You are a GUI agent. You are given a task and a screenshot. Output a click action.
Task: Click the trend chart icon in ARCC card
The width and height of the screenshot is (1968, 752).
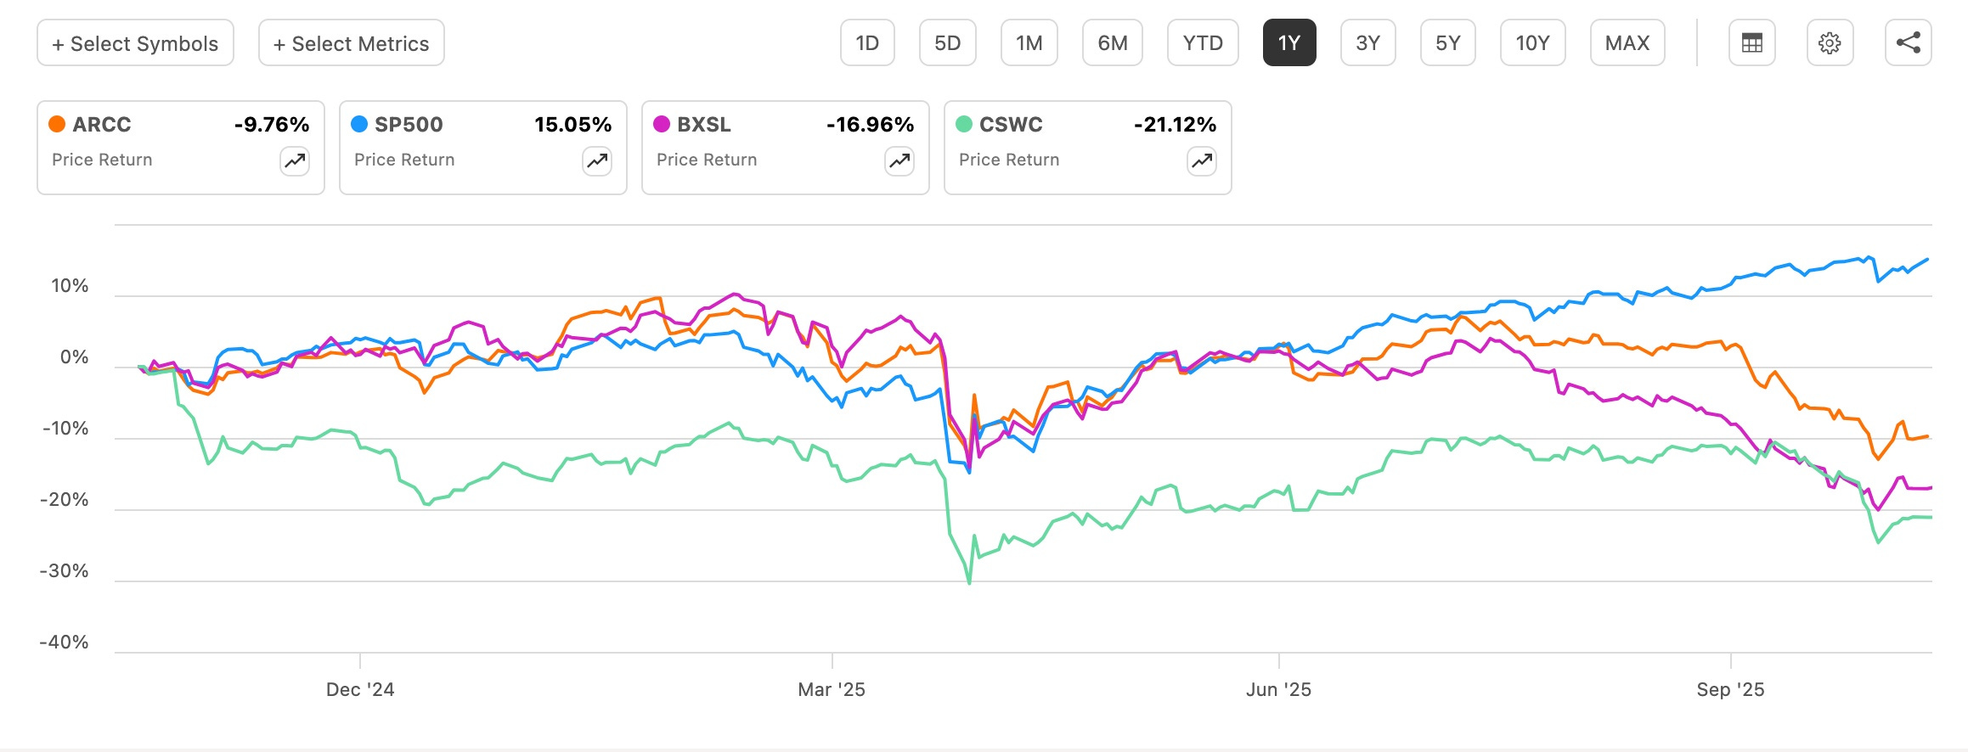pos(295,160)
